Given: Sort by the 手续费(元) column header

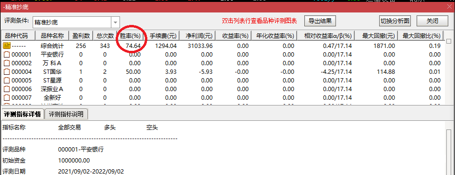Looking at the screenshot, I should point(162,36).
